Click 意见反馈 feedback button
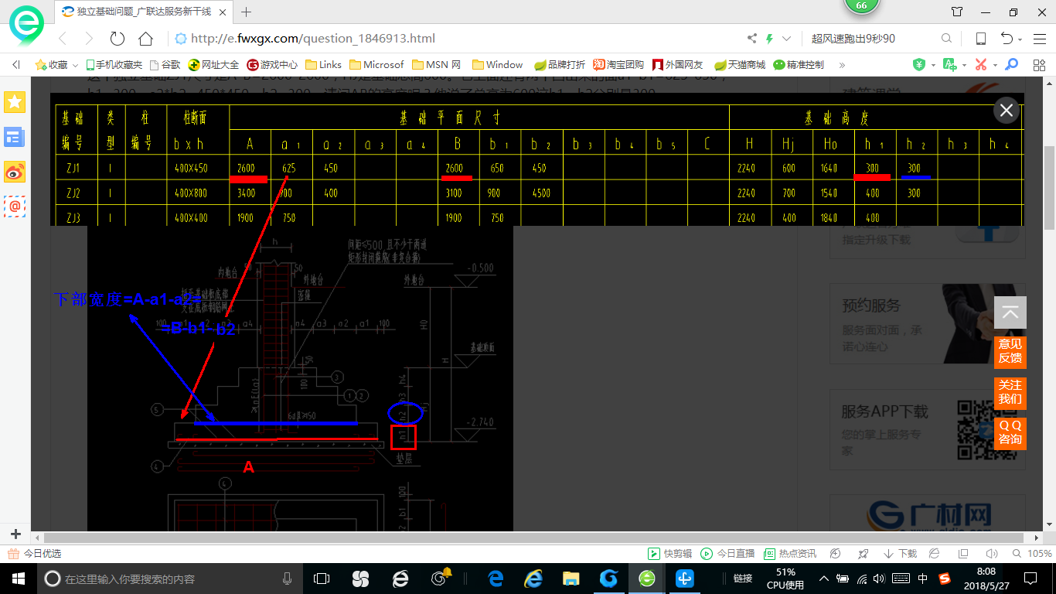Image resolution: width=1056 pixels, height=594 pixels. coord(1010,351)
